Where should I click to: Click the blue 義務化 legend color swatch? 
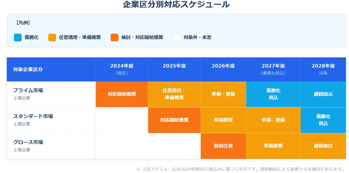[18, 37]
